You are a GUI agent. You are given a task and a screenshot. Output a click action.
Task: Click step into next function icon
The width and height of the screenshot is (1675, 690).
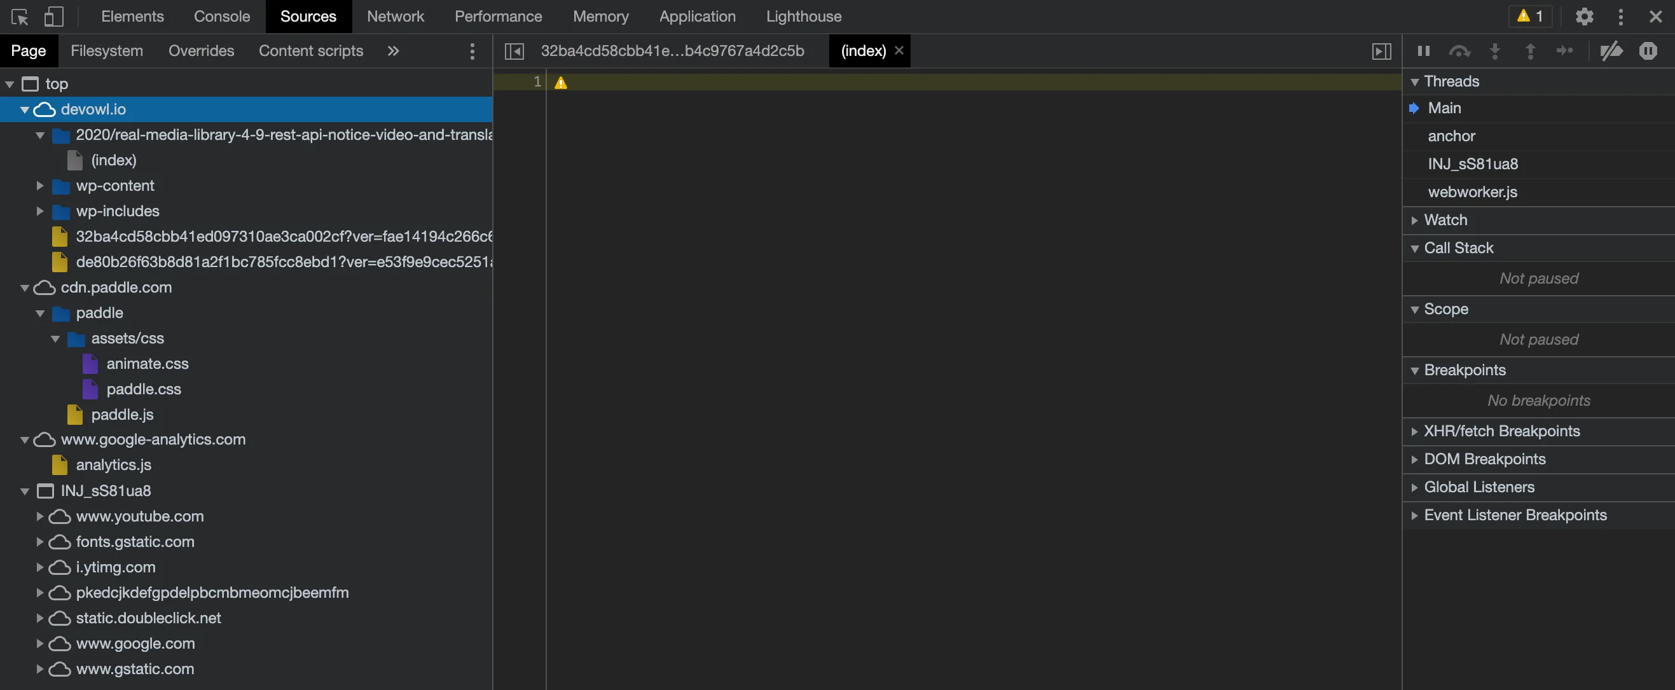1495,52
